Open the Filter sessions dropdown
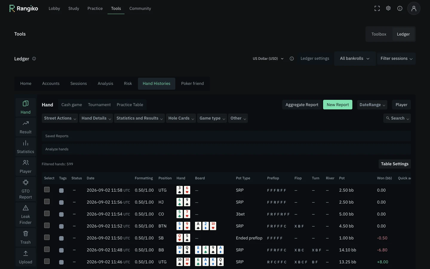The width and height of the screenshot is (430, 269). point(396,59)
